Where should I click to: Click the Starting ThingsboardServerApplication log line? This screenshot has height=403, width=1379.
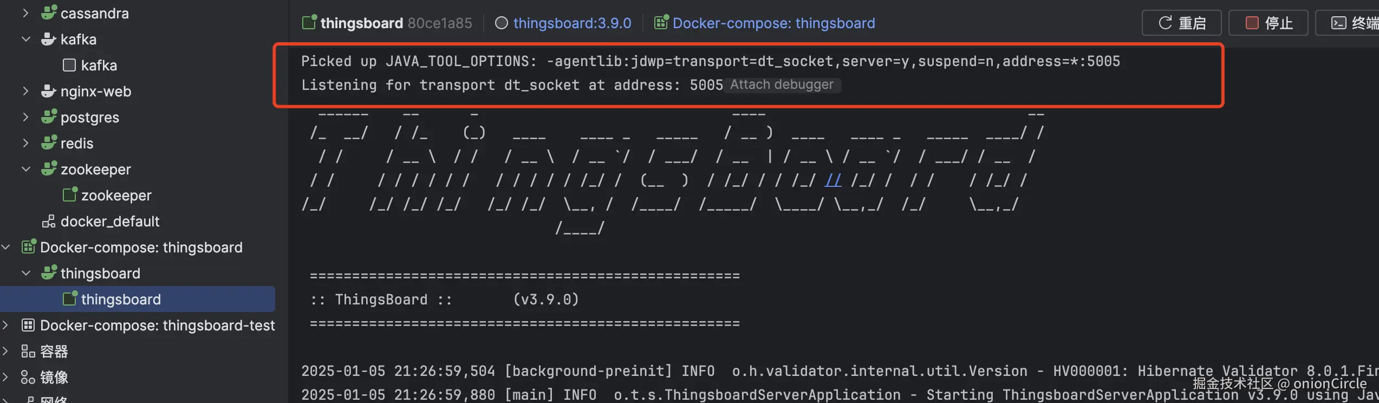click(840, 395)
